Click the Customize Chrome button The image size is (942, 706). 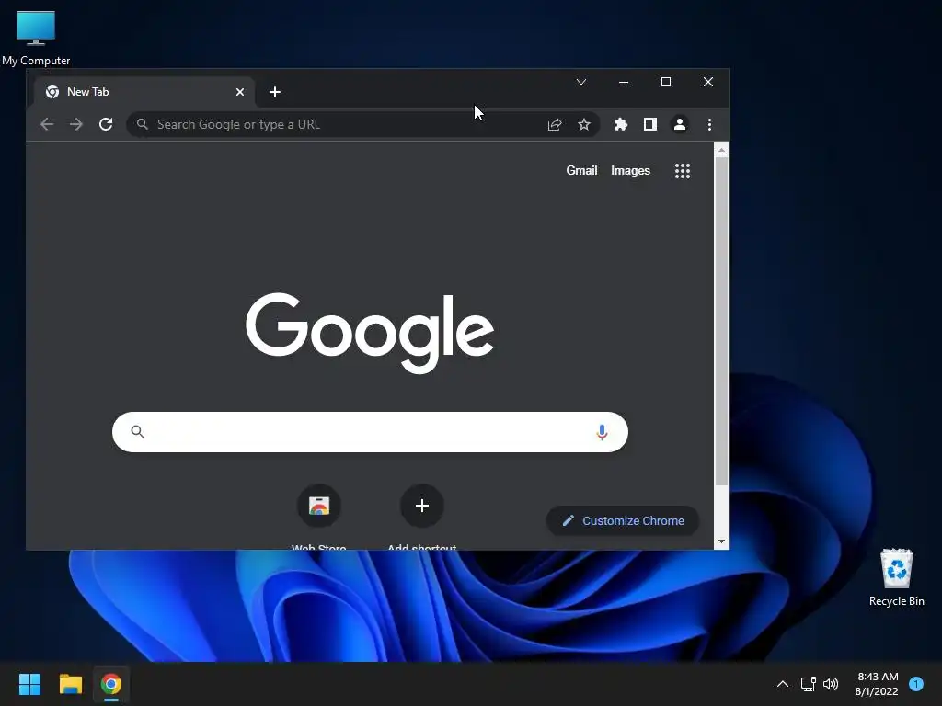point(623,520)
